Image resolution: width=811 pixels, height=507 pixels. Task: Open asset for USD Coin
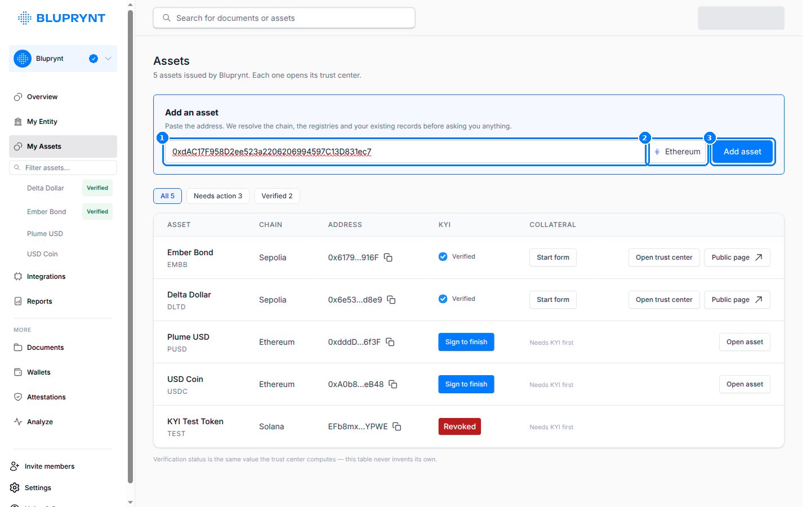[745, 384]
